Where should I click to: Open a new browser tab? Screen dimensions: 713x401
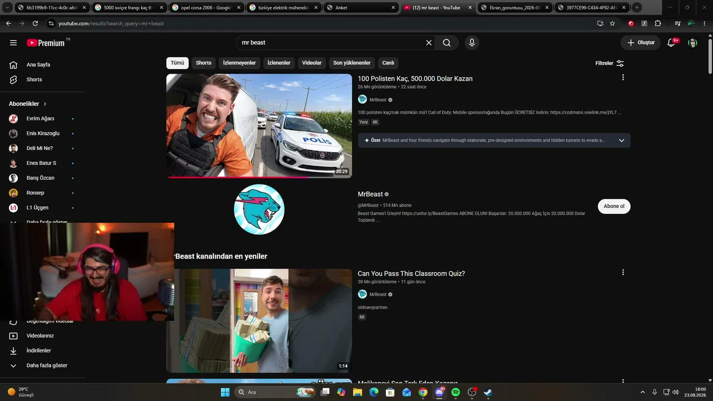637,8
